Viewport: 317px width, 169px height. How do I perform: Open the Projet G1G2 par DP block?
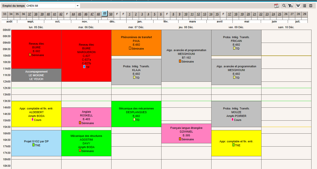[36, 143]
